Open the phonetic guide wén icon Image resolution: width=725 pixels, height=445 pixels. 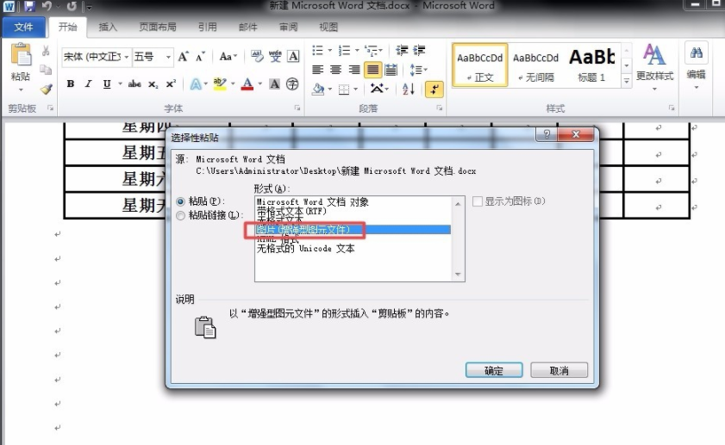[275, 56]
